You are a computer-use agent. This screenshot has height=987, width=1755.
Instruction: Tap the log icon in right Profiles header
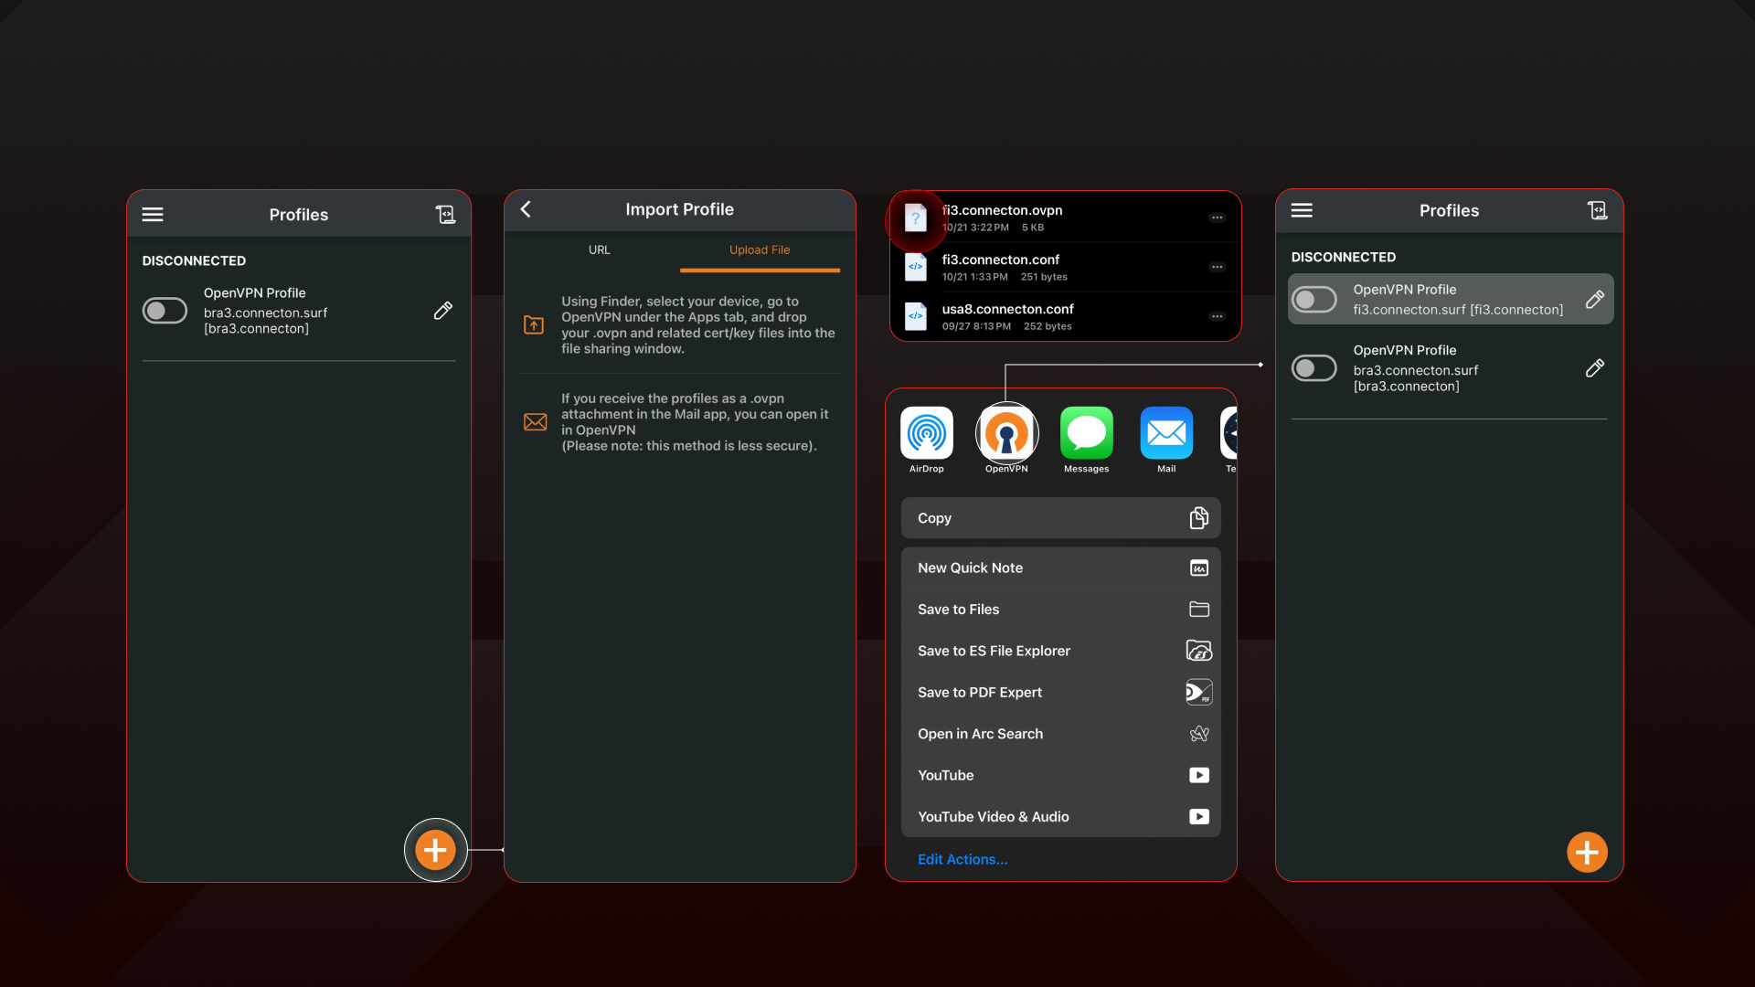(x=1597, y=211)
